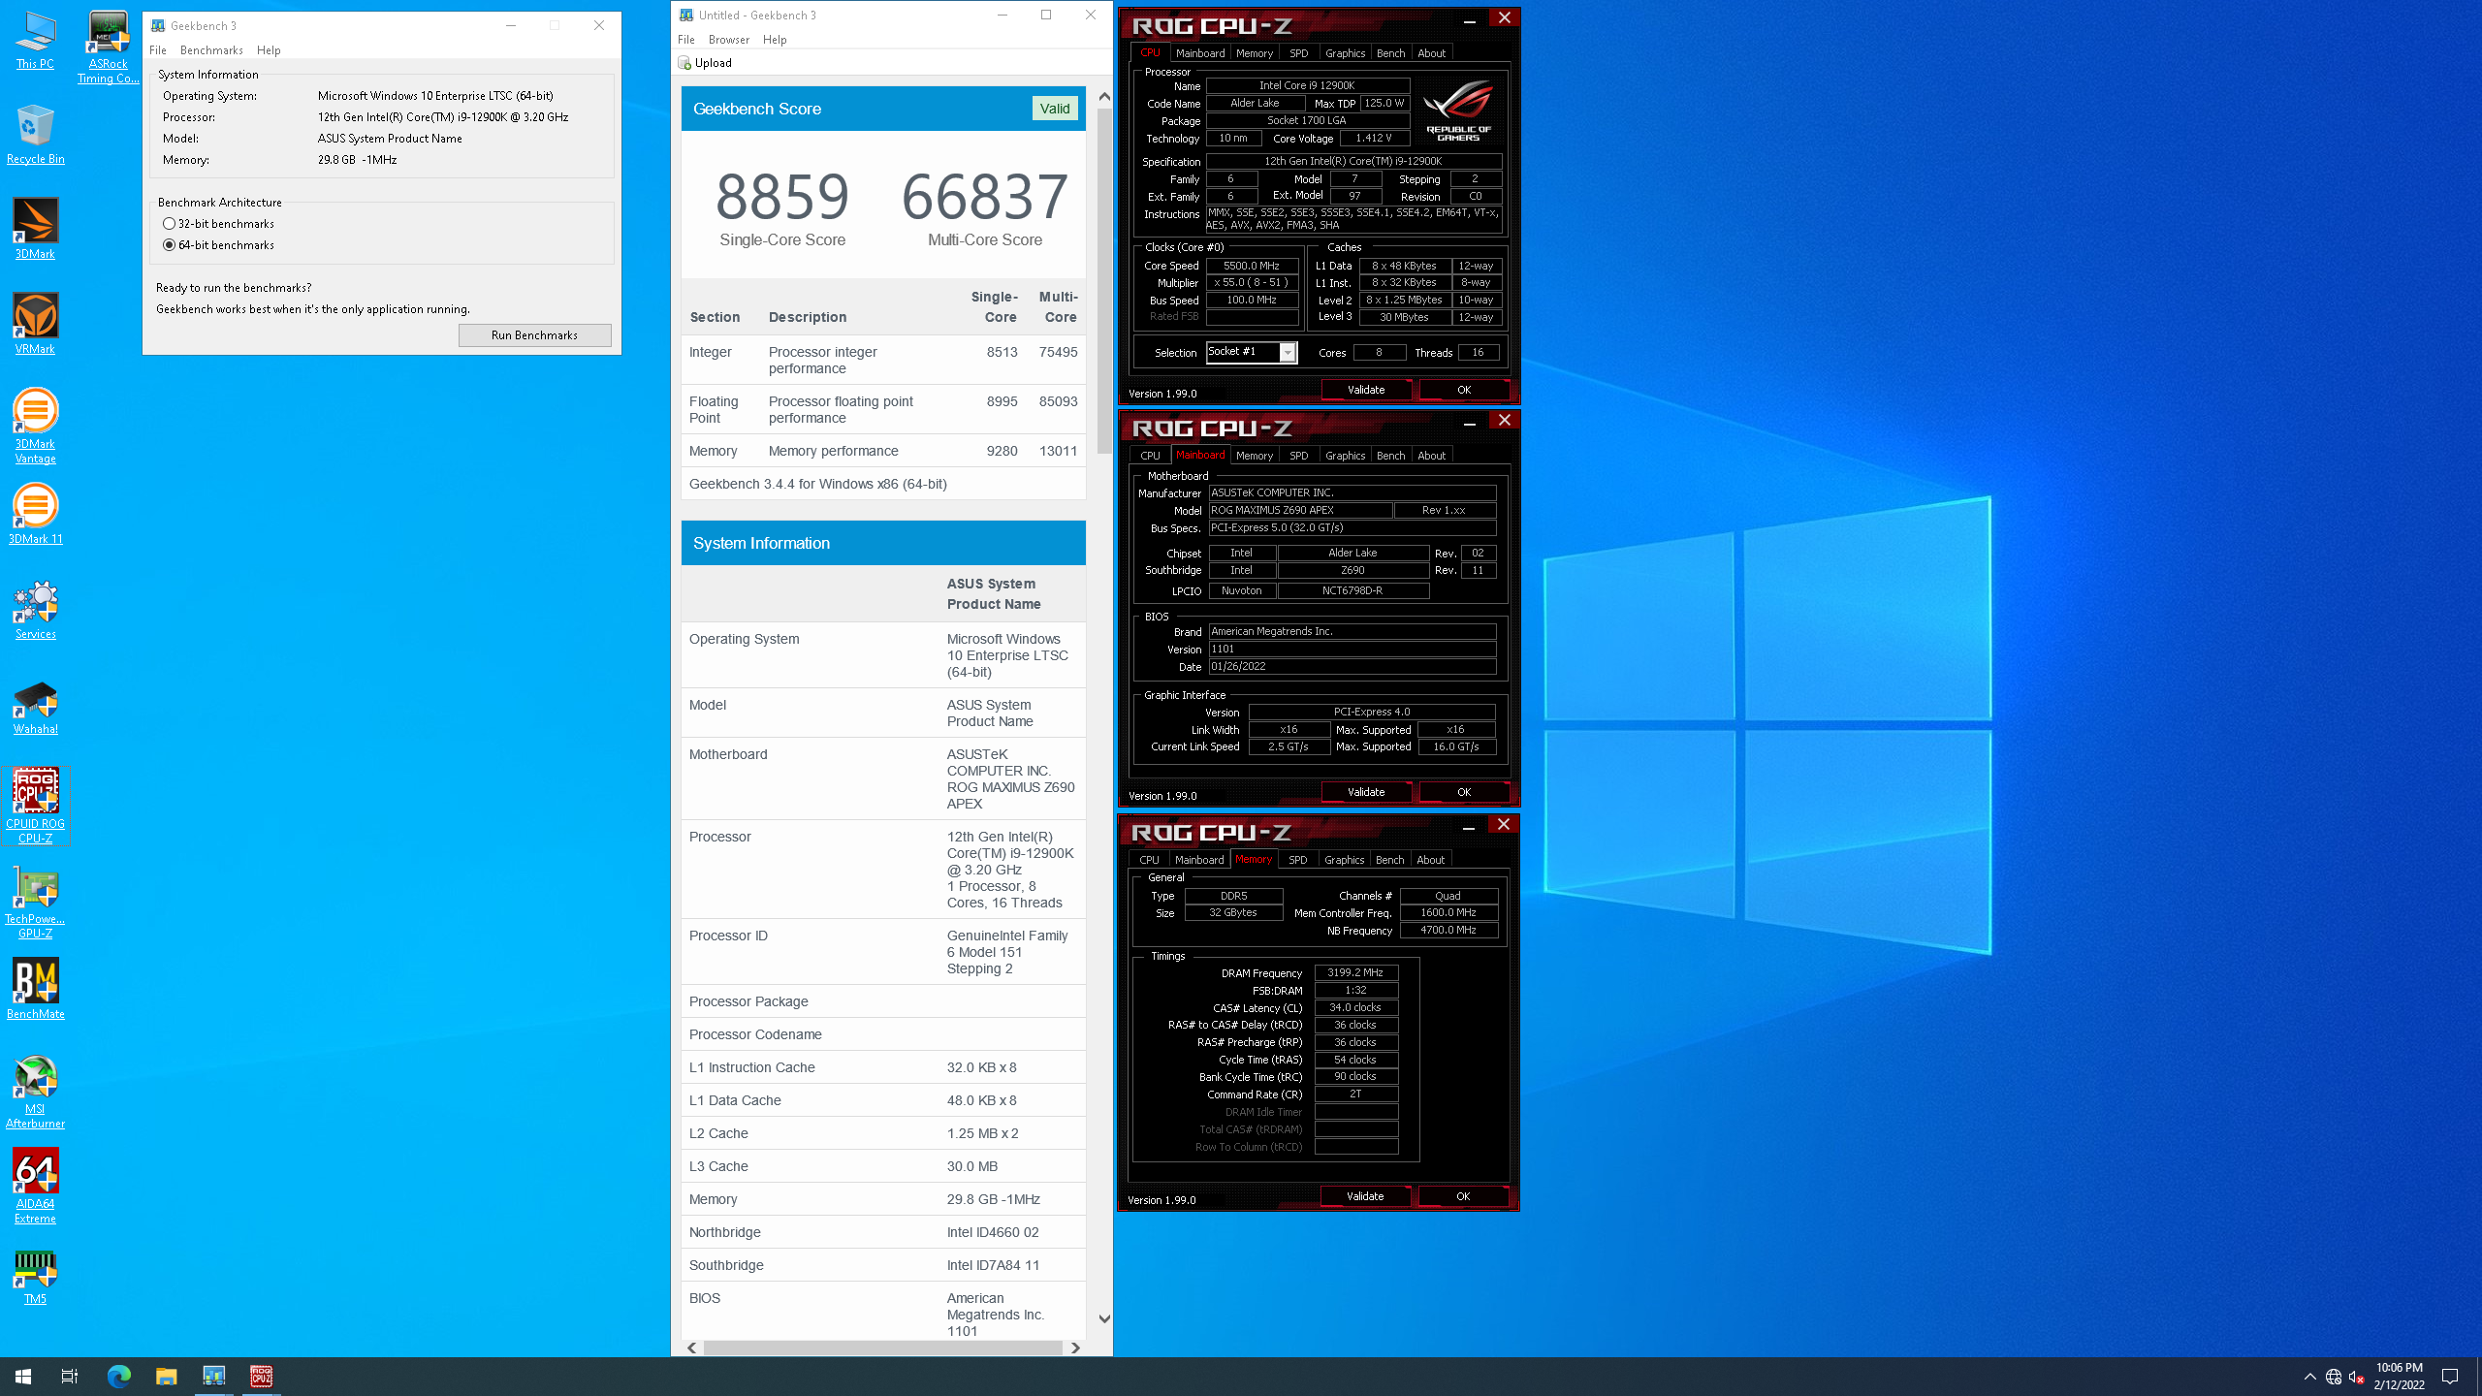Switch to ROG CPU-Z taskbar button

(261, 1377)
